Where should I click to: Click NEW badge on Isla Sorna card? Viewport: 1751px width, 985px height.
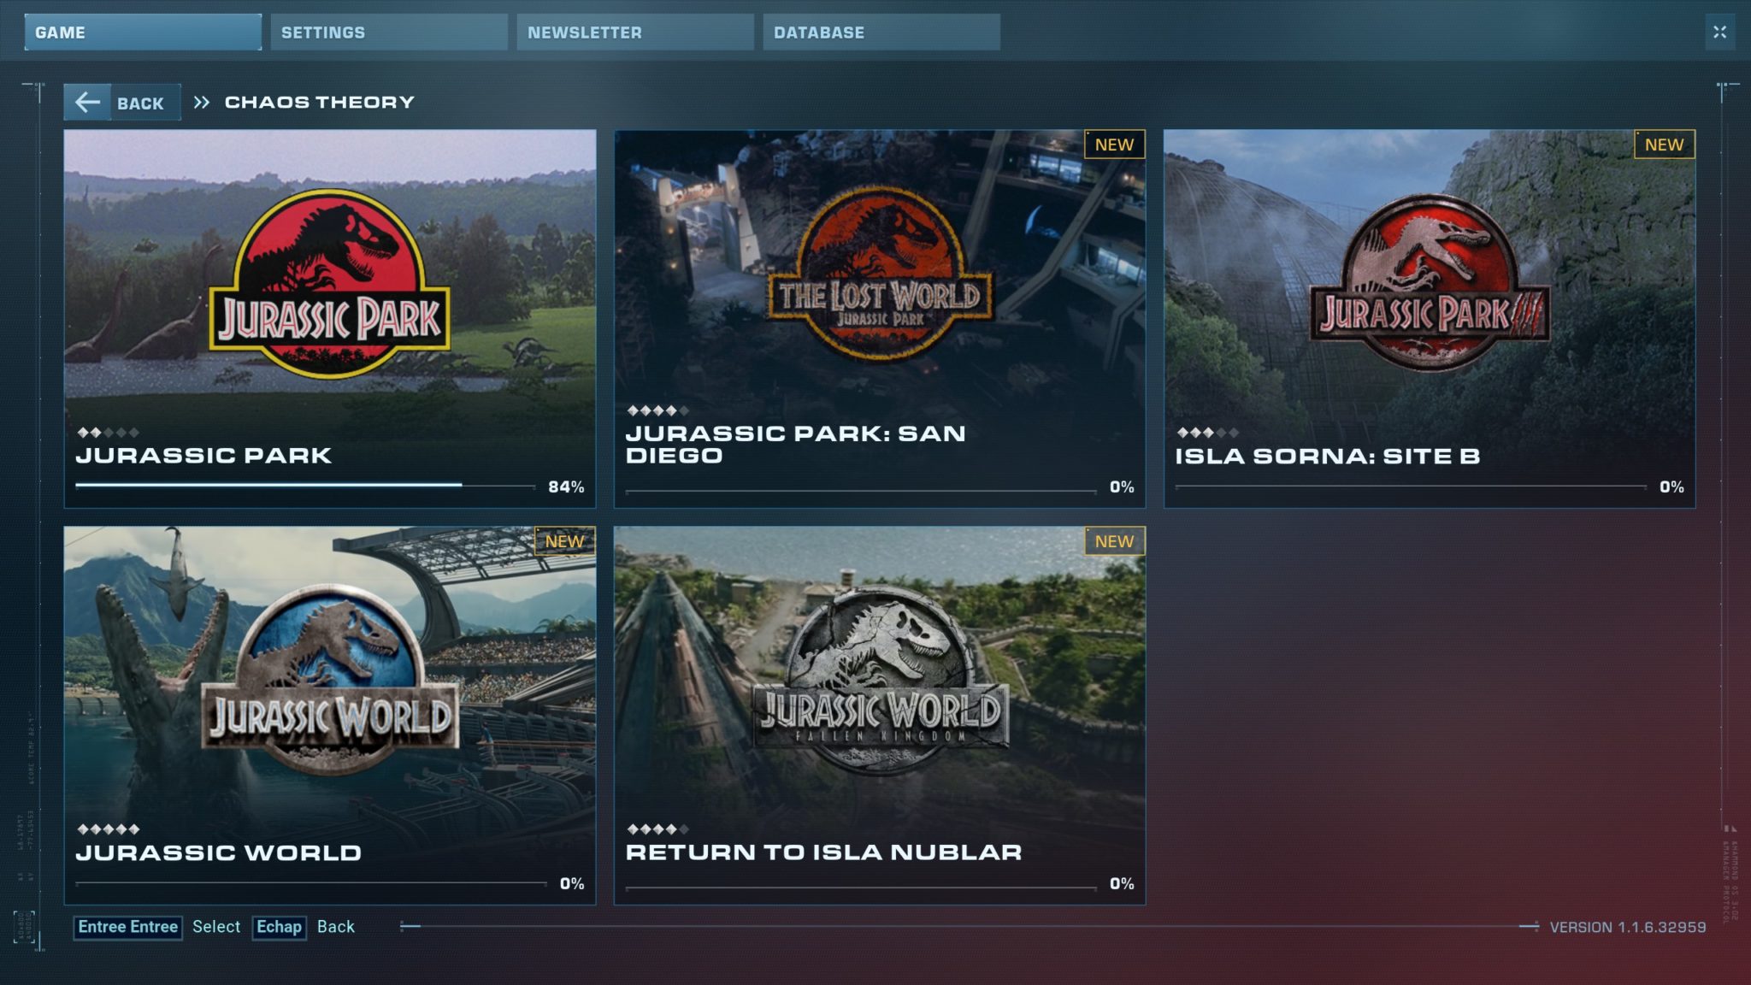[x=1664, y=145]
